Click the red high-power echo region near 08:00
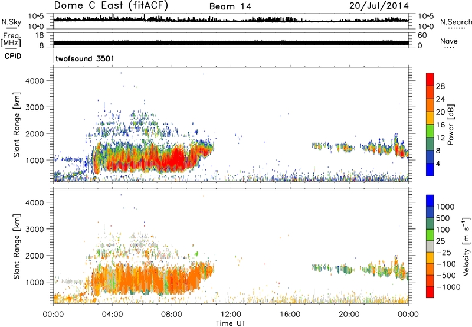 [x=175, y=159]
